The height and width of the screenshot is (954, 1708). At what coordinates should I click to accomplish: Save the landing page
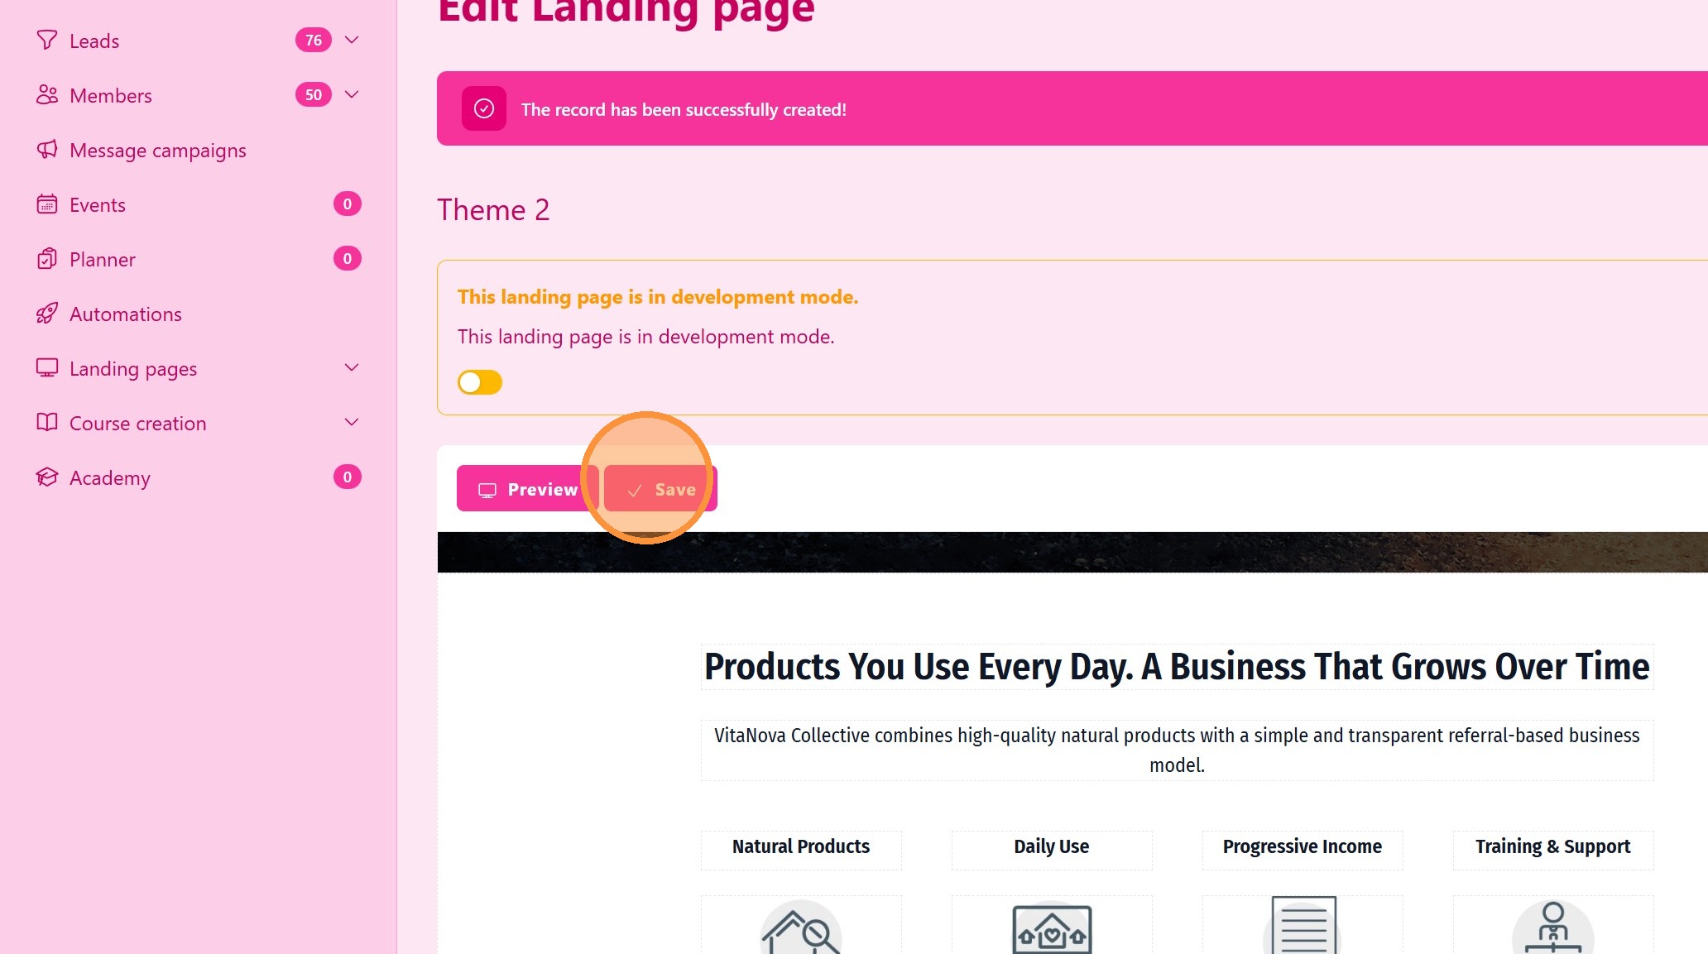660,488
